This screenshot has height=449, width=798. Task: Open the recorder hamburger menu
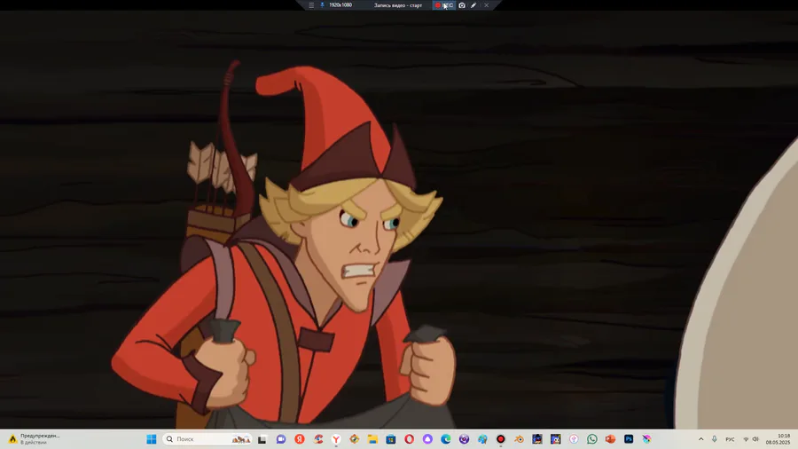pos(311,5)
